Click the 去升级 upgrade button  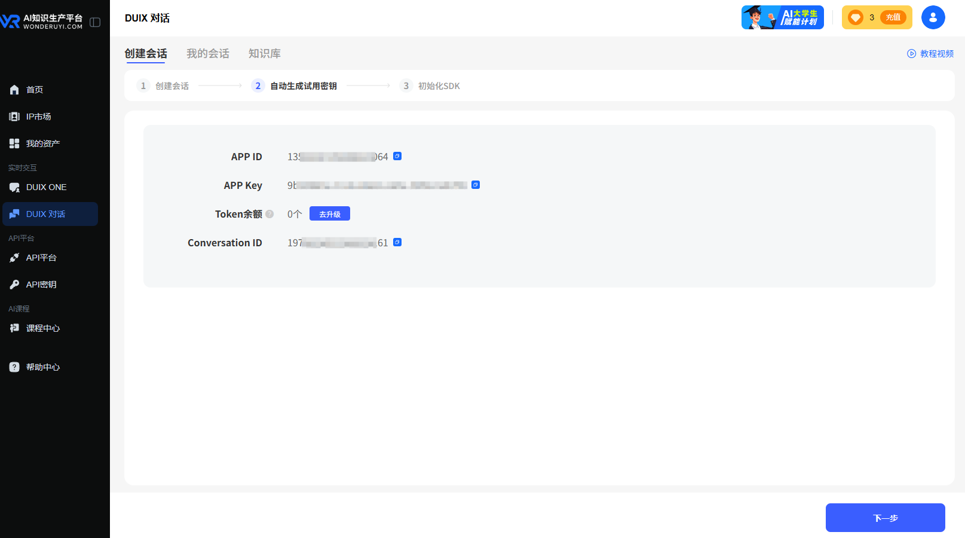coord(329,214)
